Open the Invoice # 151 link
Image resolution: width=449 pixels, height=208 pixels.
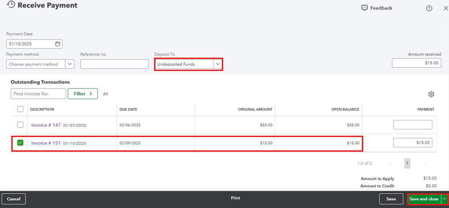click(x=46, y=143)
